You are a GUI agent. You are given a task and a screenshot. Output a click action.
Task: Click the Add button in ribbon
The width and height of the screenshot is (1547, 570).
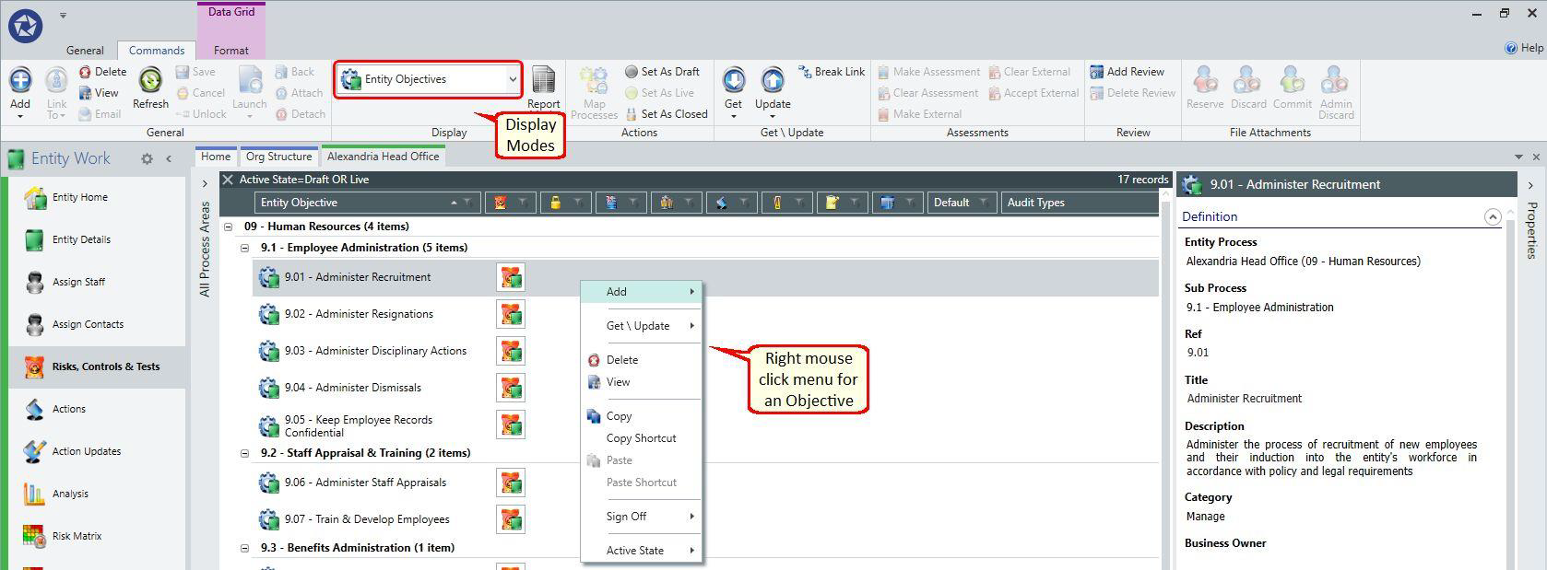20,91
